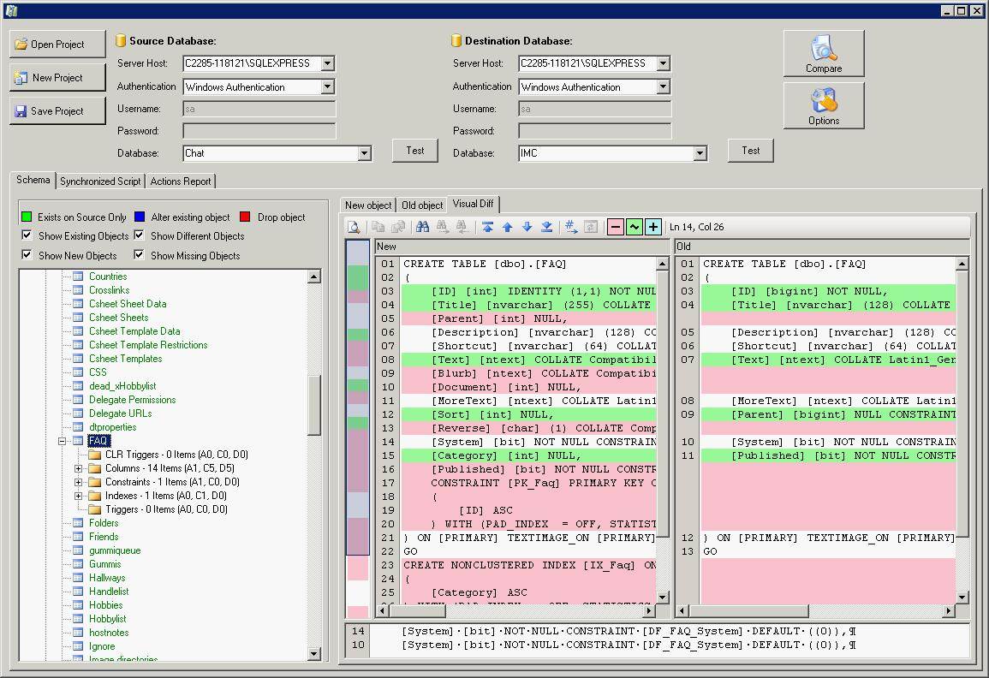This screenshot has width=989, height=678.
Task: Click the table icon beside Countries
Action: tap(78, 277)
